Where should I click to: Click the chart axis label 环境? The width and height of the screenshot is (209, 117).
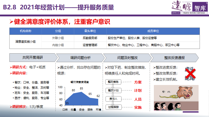(98, 109)
